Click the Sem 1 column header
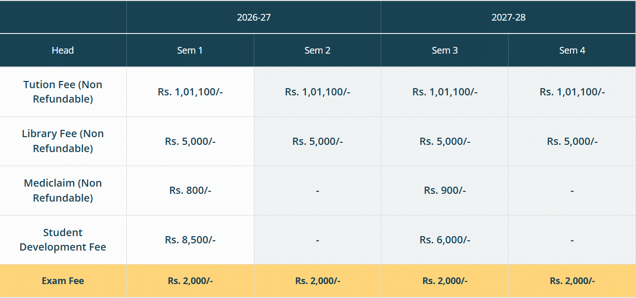Screen dimensions: 636x298 [190, 51]
